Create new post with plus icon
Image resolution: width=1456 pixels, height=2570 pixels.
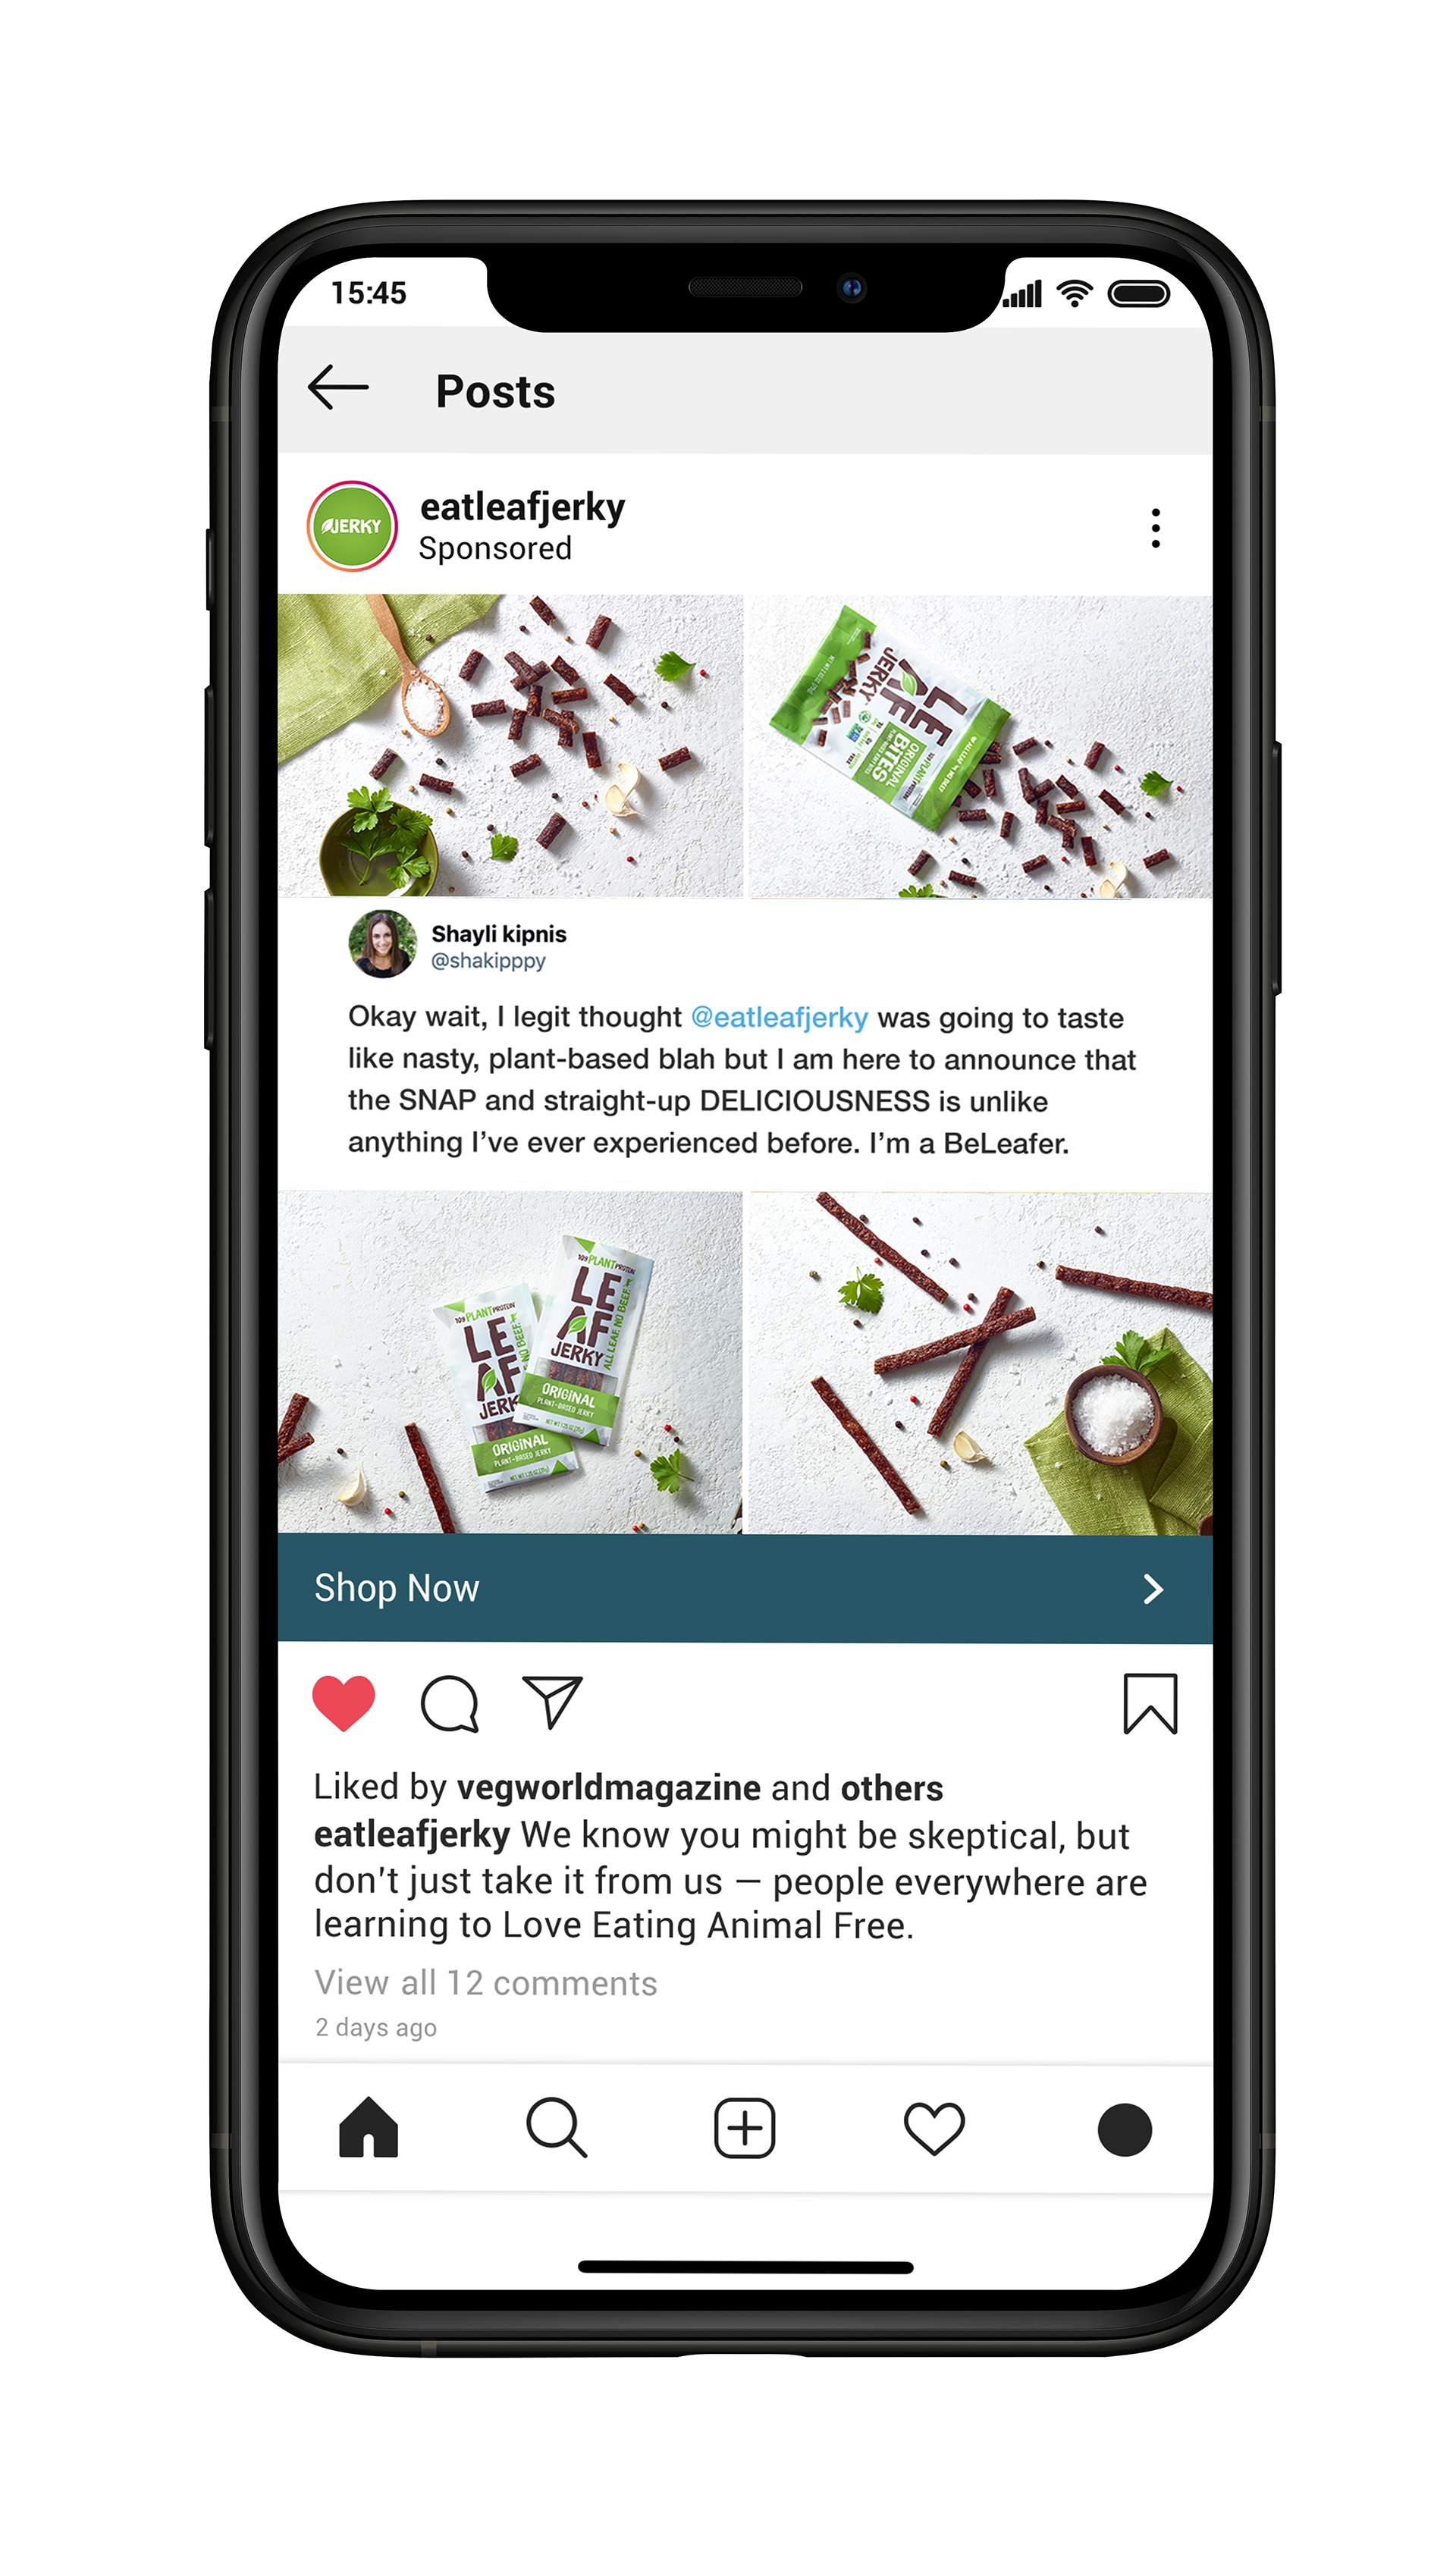tap(744, 2127)
